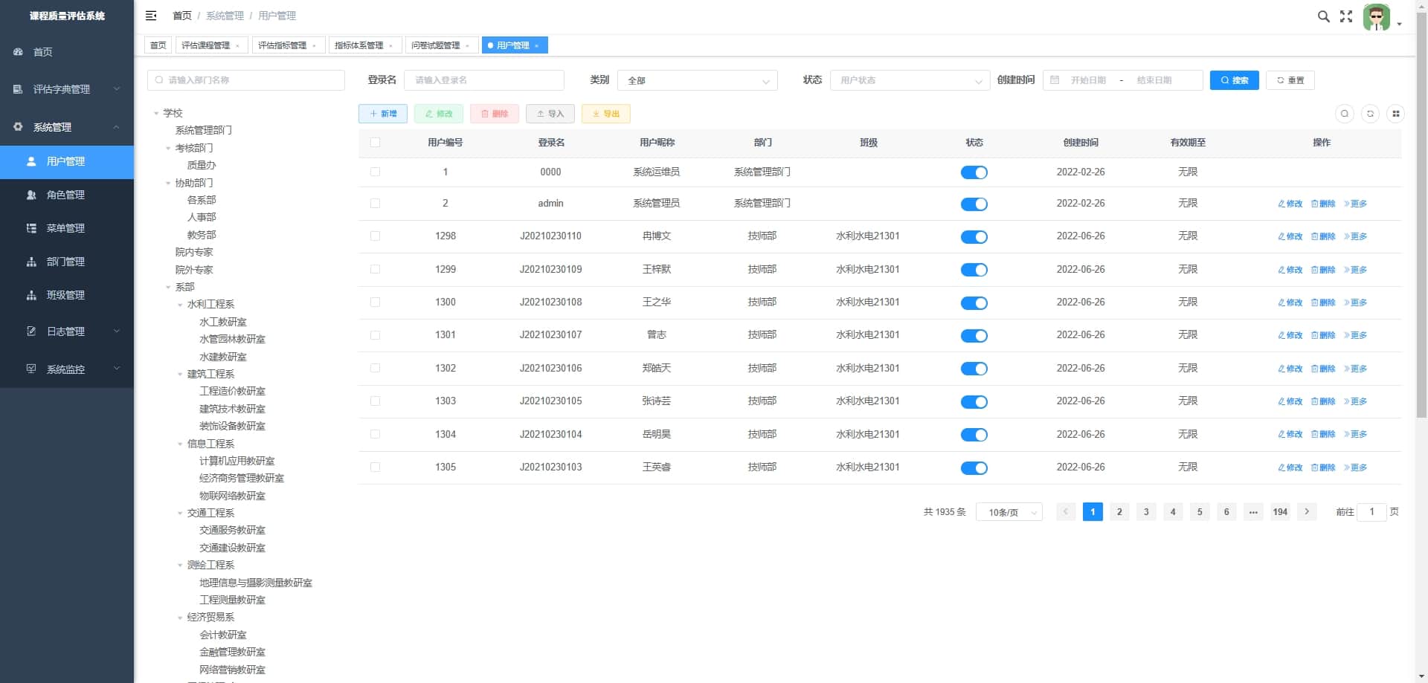This screenshot has height=683, width=1428.
Task: Click the blue 搜索 button
Action: coord(1234,80)
